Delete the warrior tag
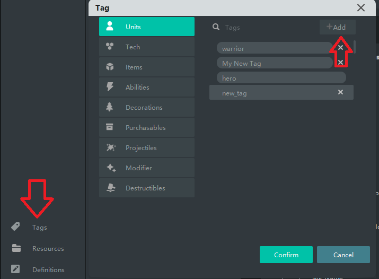This screenshot has height=279, width=379. click(340, 48)
